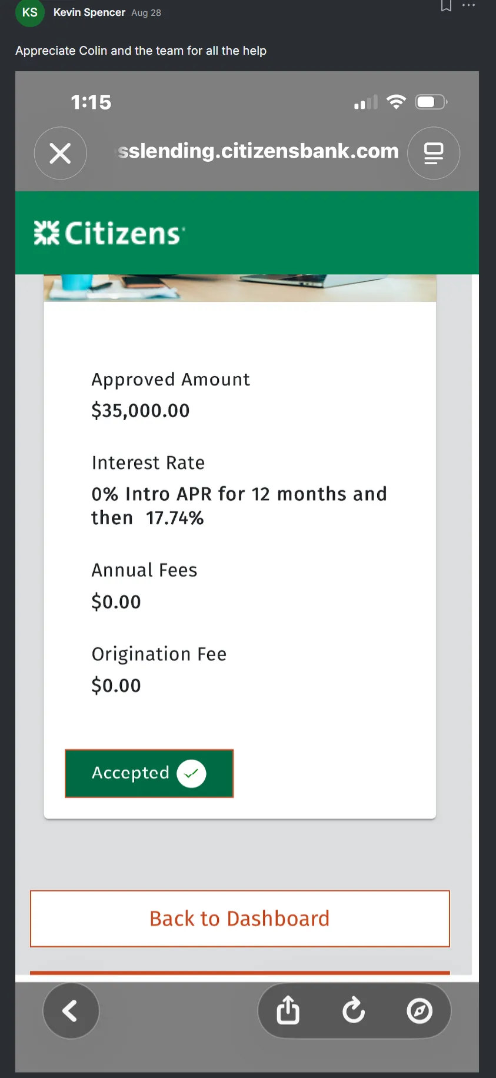Click the Citizens logo
The image size is (496, 1078).
109,233
